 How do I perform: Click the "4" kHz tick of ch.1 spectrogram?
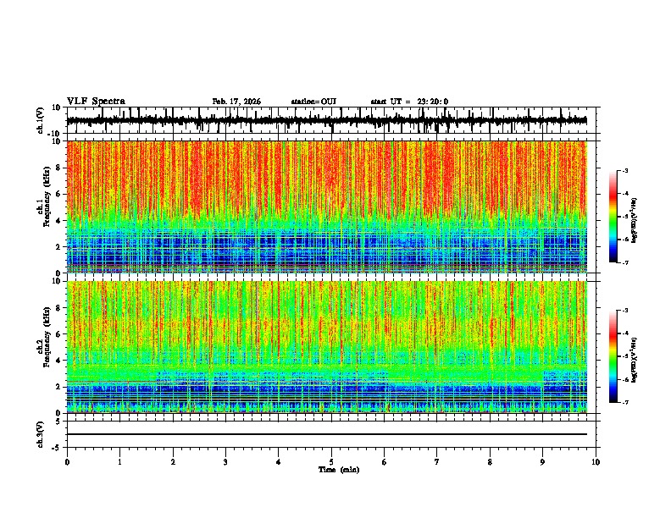(x=58, y=221)
